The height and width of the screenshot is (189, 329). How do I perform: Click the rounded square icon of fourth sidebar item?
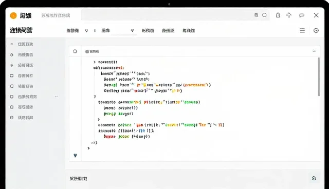coord(12,75)
